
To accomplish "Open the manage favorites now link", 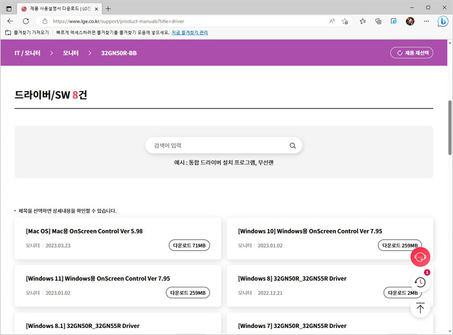I will pyautogui.click(x=190, y=32).
